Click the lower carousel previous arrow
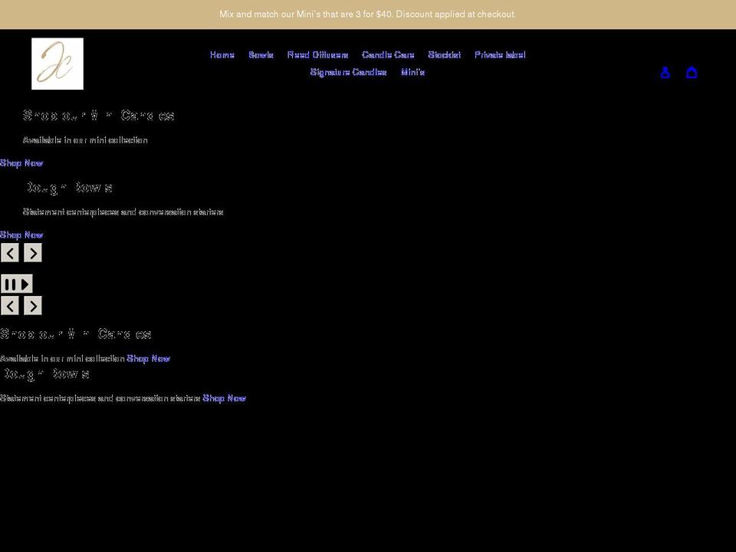Image resolution: width=736 pixels, height=552 pixels. click(x=9, y=305)
